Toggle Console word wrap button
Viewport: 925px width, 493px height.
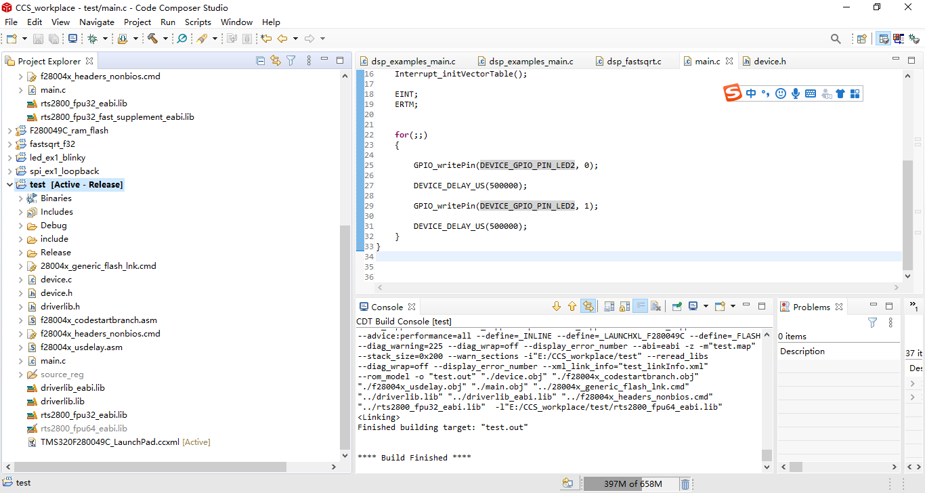point(640,306)
